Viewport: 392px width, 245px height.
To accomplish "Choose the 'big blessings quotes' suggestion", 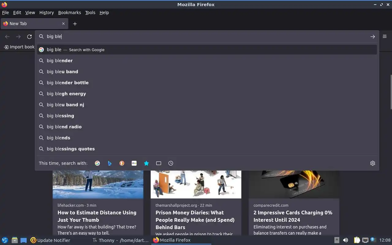I will (207, 149).
